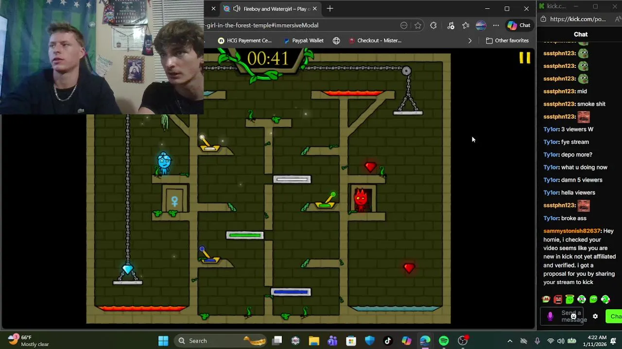Open the media control music-note icon

(x=450, y=25)
